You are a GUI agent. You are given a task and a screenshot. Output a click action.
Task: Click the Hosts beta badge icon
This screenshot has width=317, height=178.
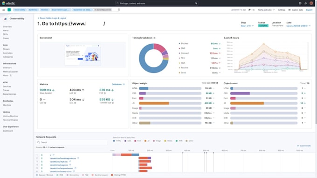[x=11, y=75]
